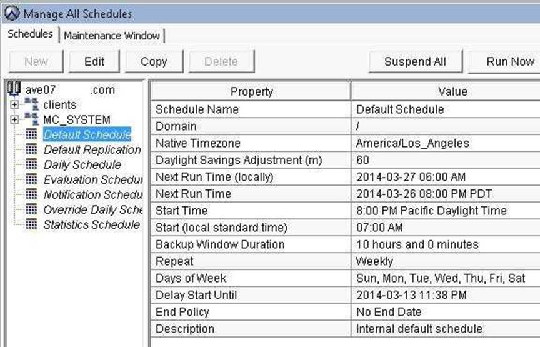Switch to the Maintenance Window tab
540x347 pixels.
pos(112,36)
